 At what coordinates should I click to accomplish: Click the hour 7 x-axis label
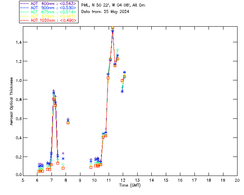pyautogui.click(x=51, y=180)
